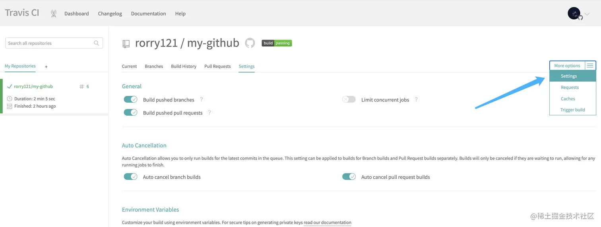
Task: Click the passed checkmark next to rorry121/my-github
Action: [x=10, y=86]
